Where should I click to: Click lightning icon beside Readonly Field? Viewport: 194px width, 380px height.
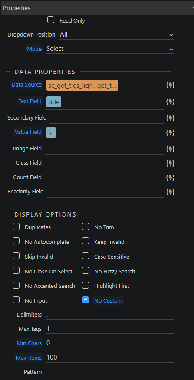tap(170, 192)
